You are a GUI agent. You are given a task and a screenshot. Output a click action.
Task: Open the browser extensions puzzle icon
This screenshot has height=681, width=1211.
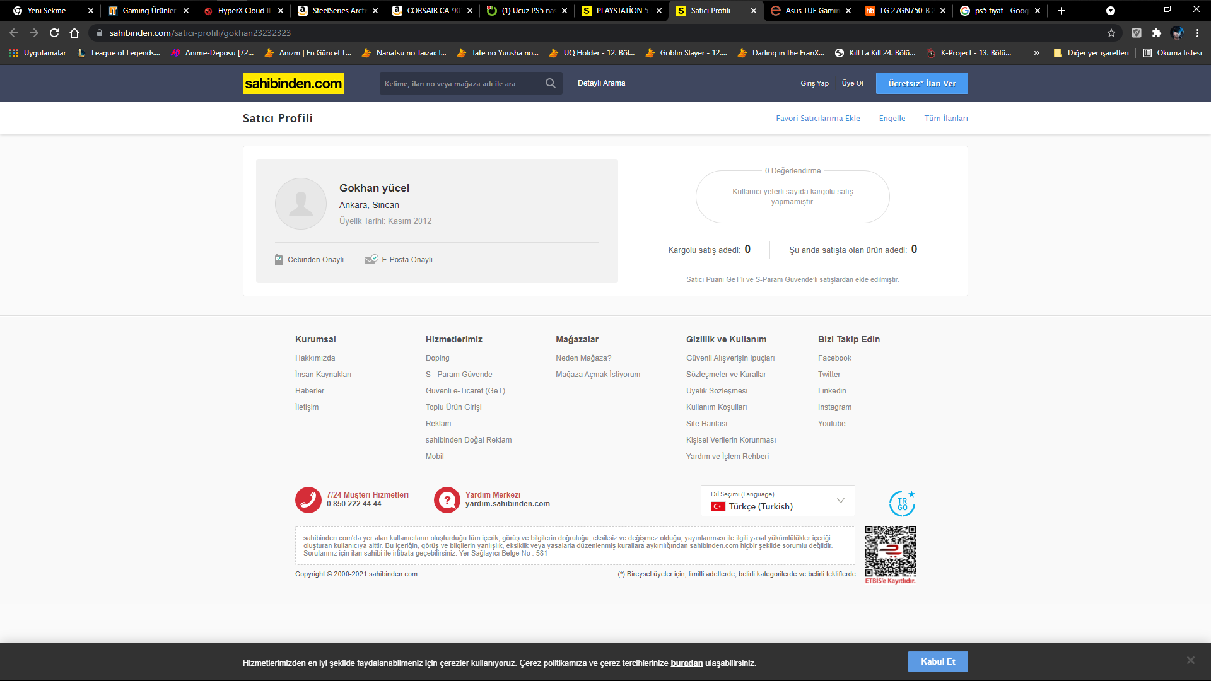1156,33
